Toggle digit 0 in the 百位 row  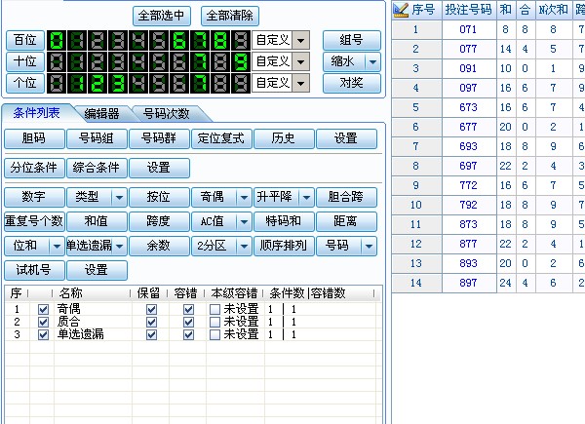point(57,40)
